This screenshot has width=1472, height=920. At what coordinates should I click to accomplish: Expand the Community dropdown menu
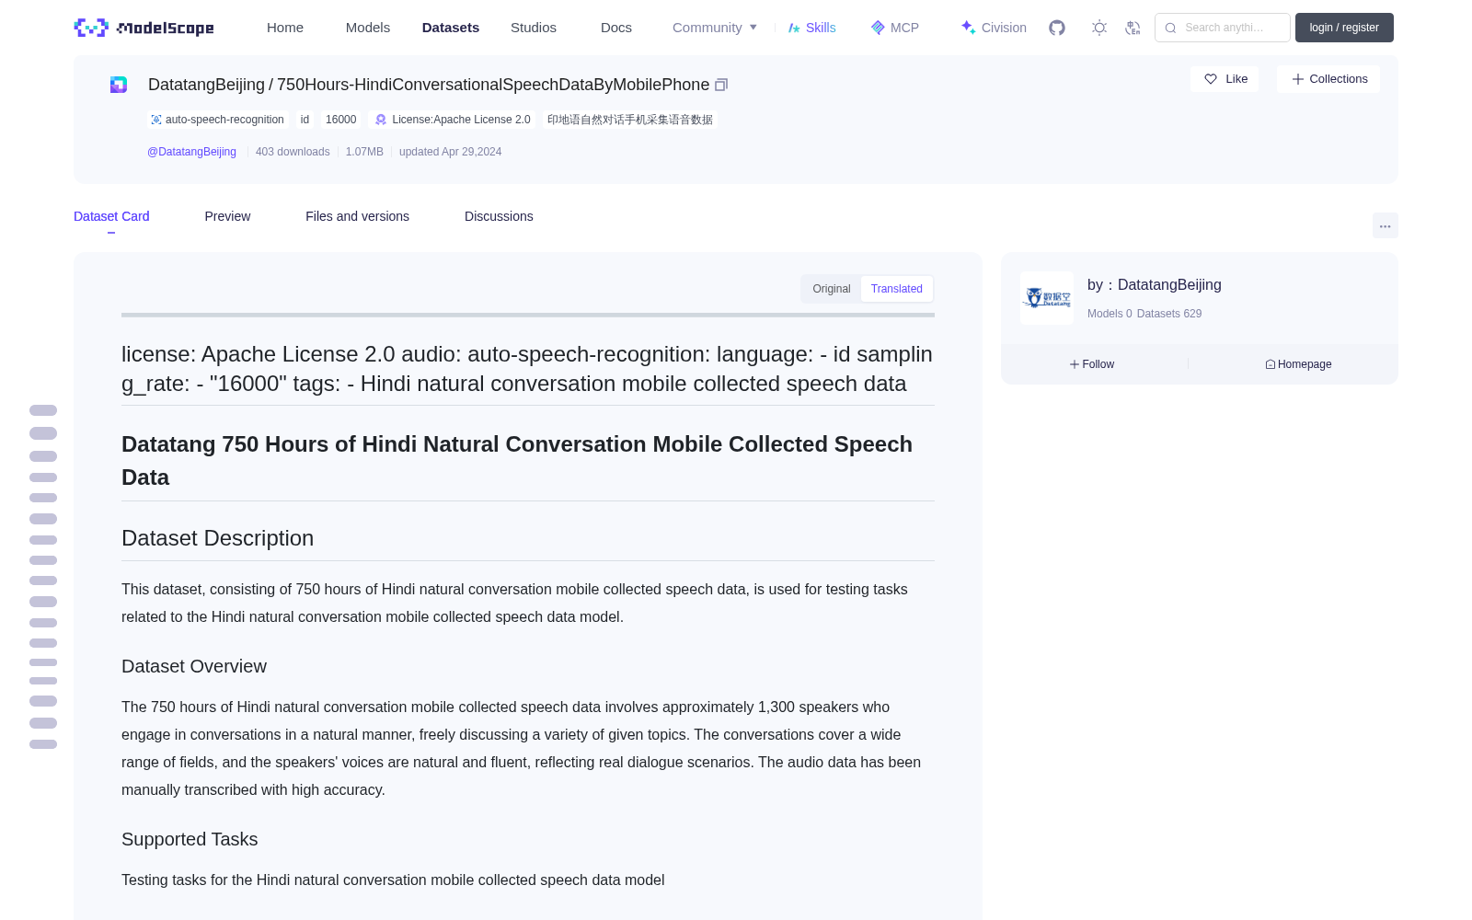click(715, 28)
